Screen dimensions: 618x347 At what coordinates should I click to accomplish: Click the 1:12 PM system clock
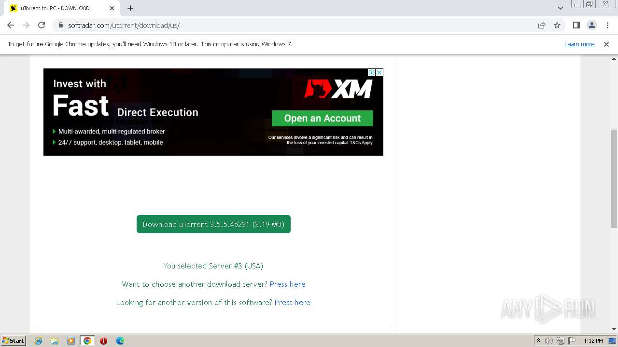[x=593, y=341]
